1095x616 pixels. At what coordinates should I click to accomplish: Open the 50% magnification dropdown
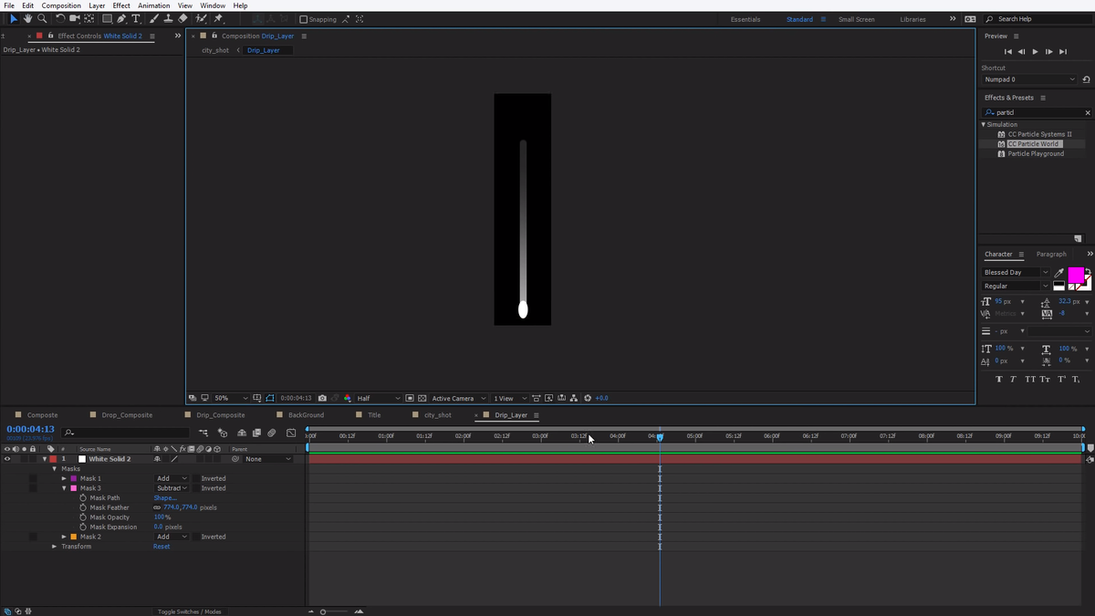coord(231,398)
